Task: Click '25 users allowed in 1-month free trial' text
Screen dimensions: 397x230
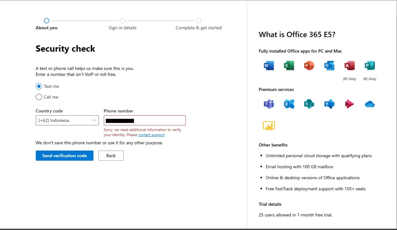Action: point(296,215)
